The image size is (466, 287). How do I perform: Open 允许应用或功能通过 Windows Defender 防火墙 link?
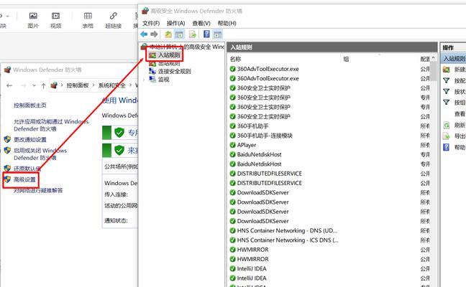(x=51, y=125)
